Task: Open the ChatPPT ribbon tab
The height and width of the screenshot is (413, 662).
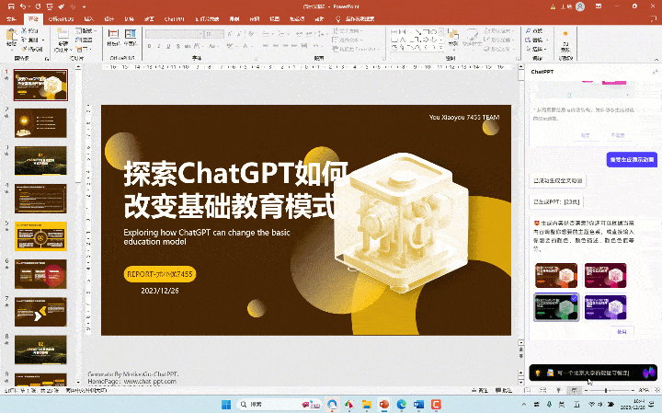Action: [x=175, y=18]
